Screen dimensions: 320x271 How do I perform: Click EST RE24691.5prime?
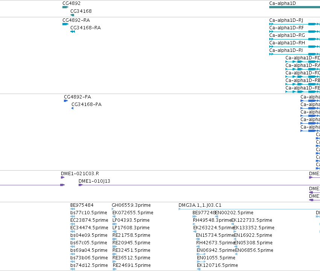(x=132, y=265)
